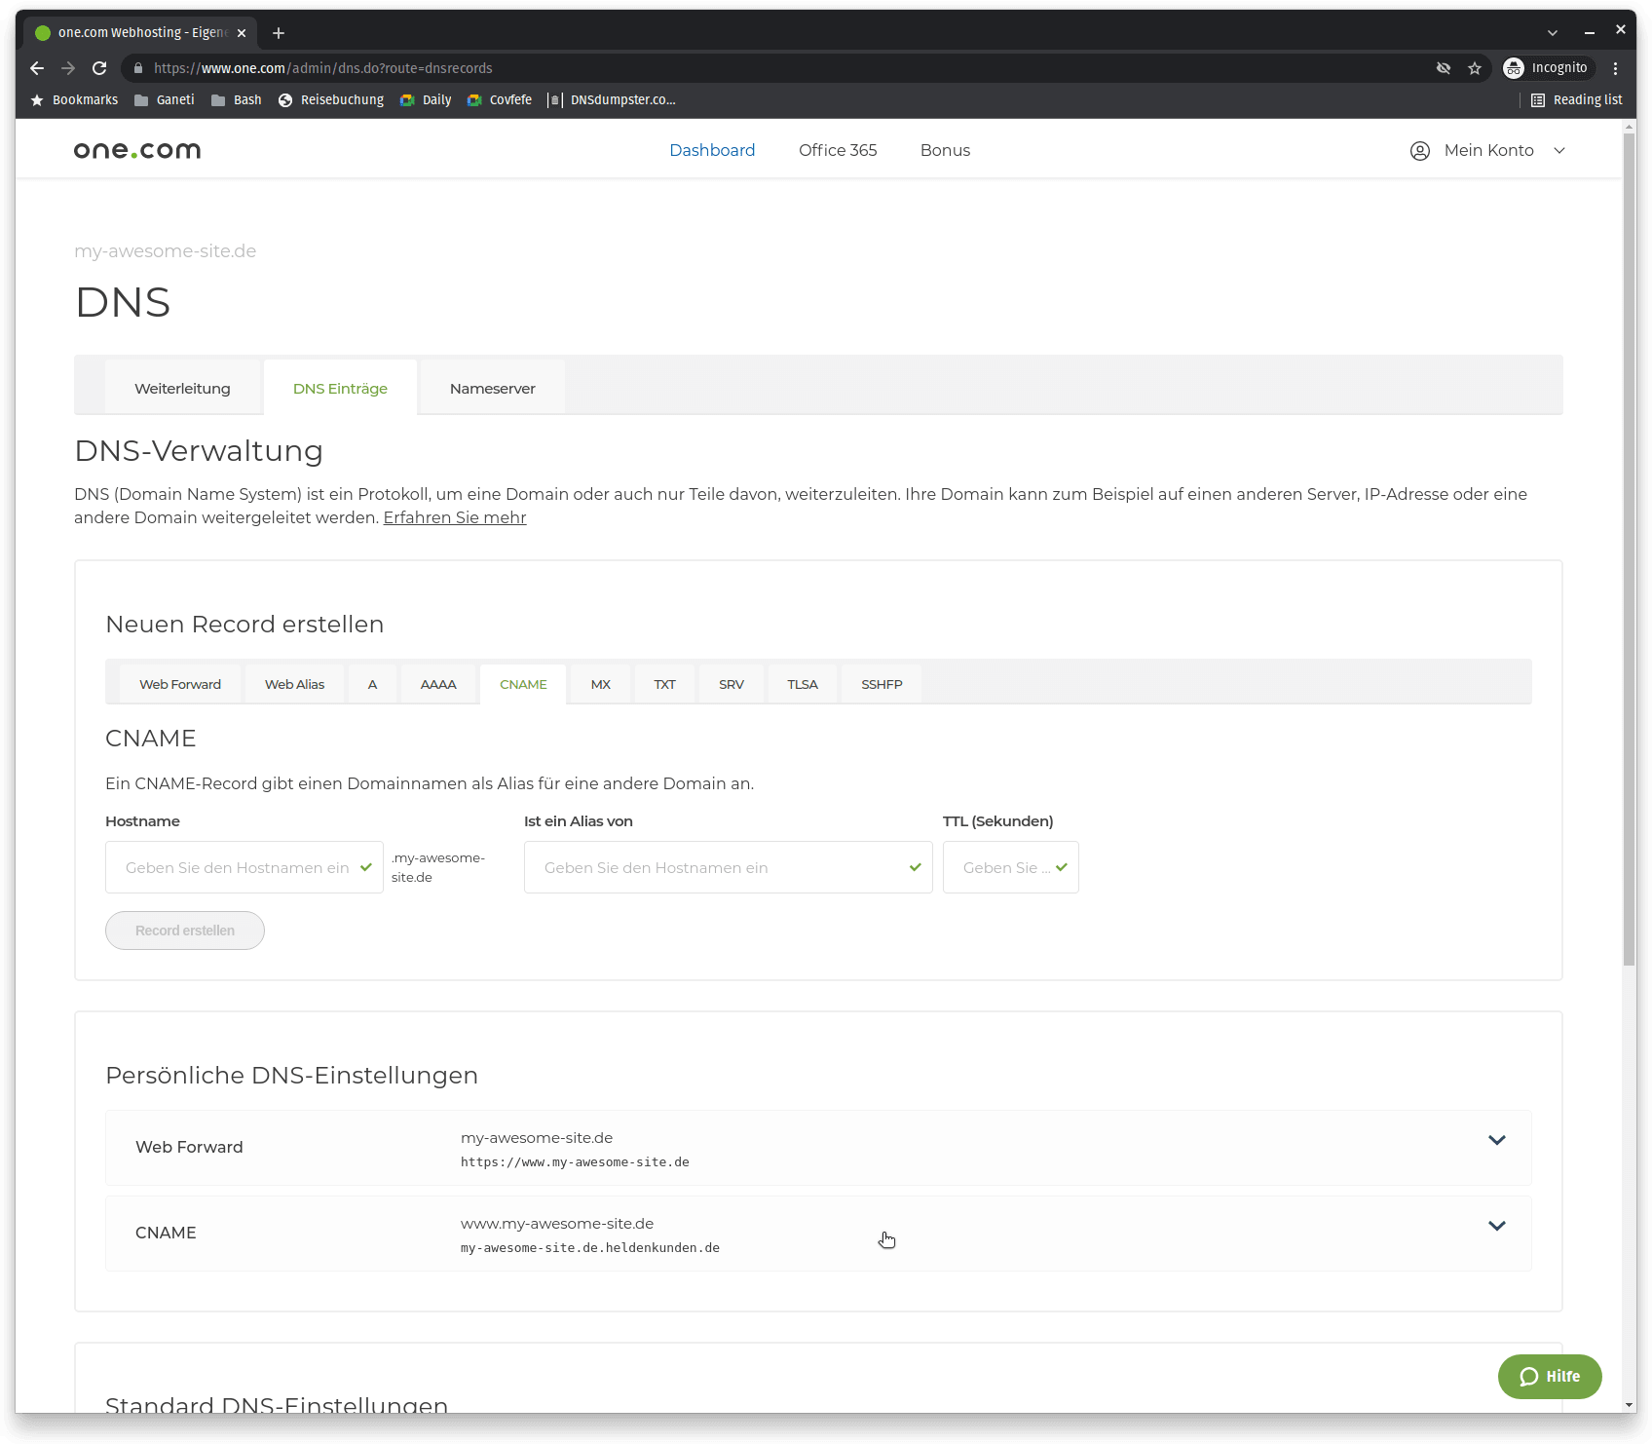Expand the Web Forward DNS entry chevron
This screenshot has width=1652, height=1444.
(1497, 1140)
